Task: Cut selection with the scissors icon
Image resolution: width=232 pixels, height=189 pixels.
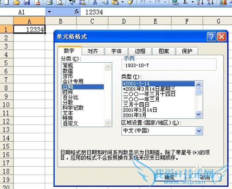Action: (x=95, y=2)
